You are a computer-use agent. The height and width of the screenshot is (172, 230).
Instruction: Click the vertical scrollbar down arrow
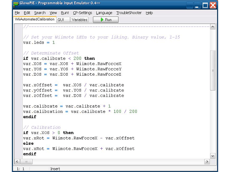click(212, 156)
